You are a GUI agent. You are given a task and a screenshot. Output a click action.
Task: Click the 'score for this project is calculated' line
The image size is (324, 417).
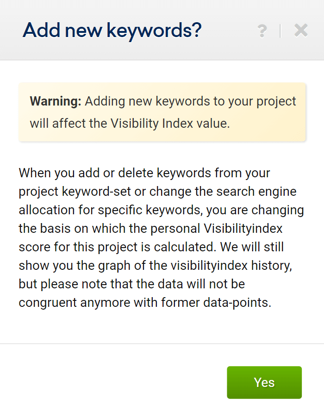pos(151,247)
